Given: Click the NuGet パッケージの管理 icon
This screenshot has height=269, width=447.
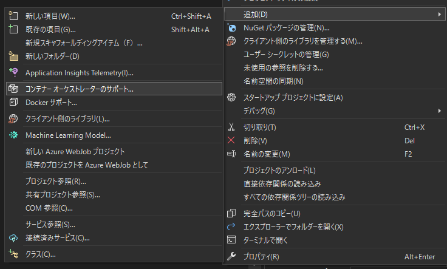Looking at the screenshot, I should pos(231,28).
